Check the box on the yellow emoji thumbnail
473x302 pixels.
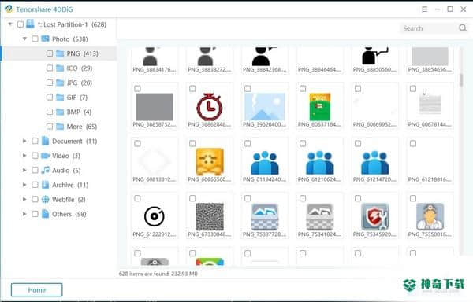[192, 143]
